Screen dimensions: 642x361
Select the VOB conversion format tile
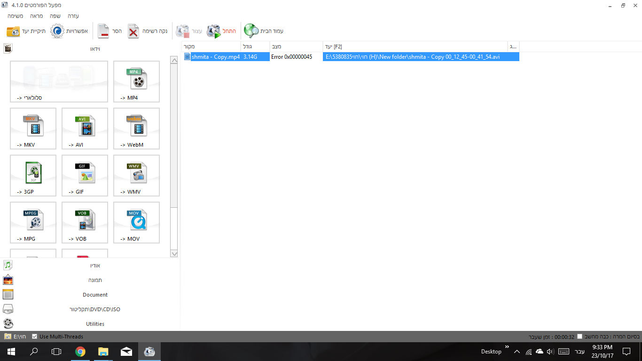point(85,222)
